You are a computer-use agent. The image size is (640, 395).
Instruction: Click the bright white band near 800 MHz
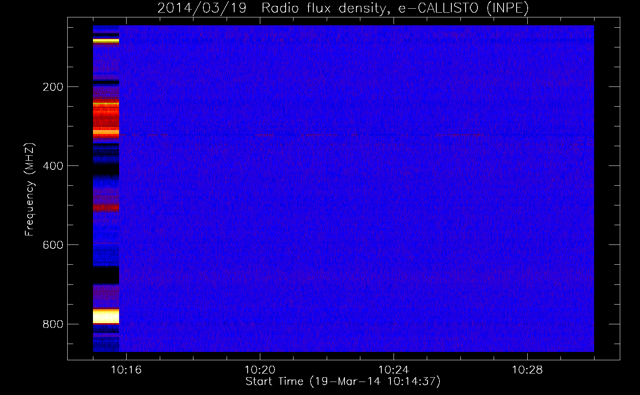pyautogui.click(x=106, y=316)
